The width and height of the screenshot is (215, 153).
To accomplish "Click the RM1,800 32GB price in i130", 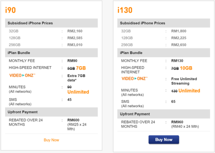I will coord(179,31).
